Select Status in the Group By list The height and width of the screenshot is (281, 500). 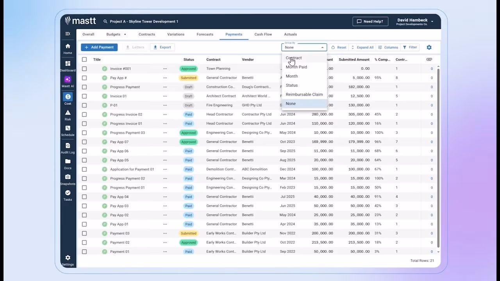click(x=291, y=85)
